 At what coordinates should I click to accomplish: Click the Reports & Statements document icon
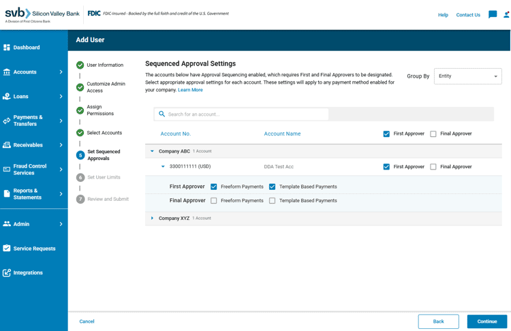(7, 194)
